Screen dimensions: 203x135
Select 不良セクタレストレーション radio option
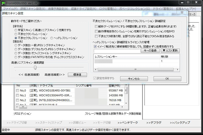tap(16, 38)
